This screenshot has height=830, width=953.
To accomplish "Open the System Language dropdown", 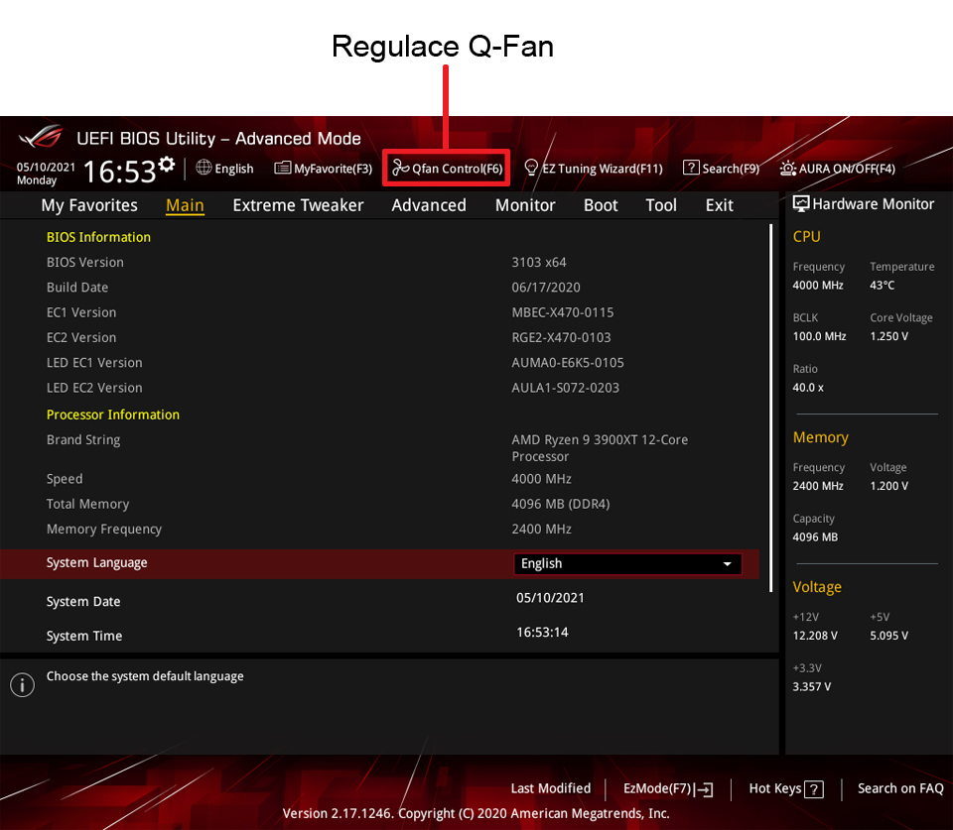I will pos(627,563).
